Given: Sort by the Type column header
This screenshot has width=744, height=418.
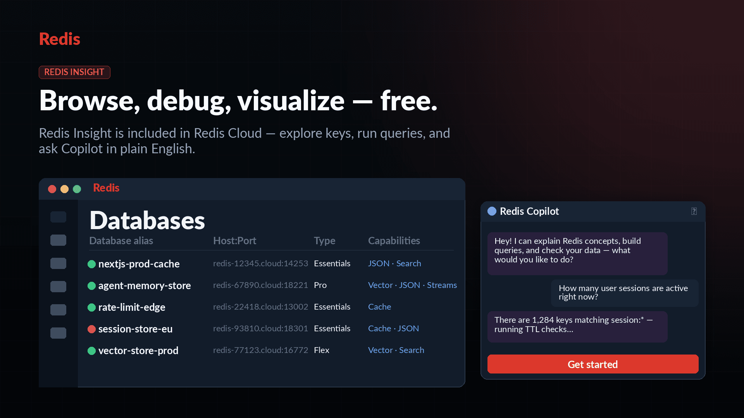Looking at the screenshot, I should click(x=324, y=241).
